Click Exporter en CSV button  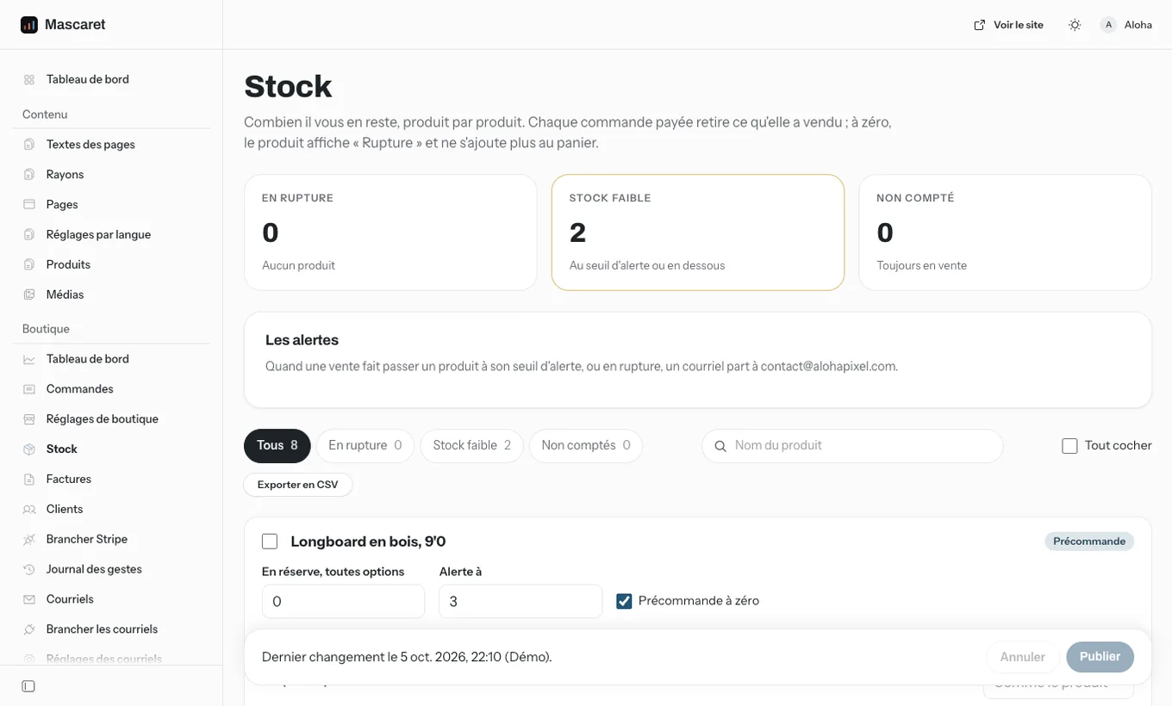pos(298,485)
